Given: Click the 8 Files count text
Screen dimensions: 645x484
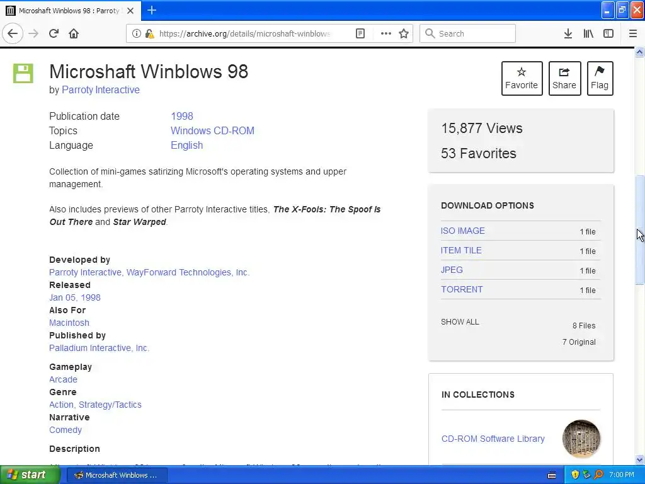Looking at the screenshot, I should point(584,326).
